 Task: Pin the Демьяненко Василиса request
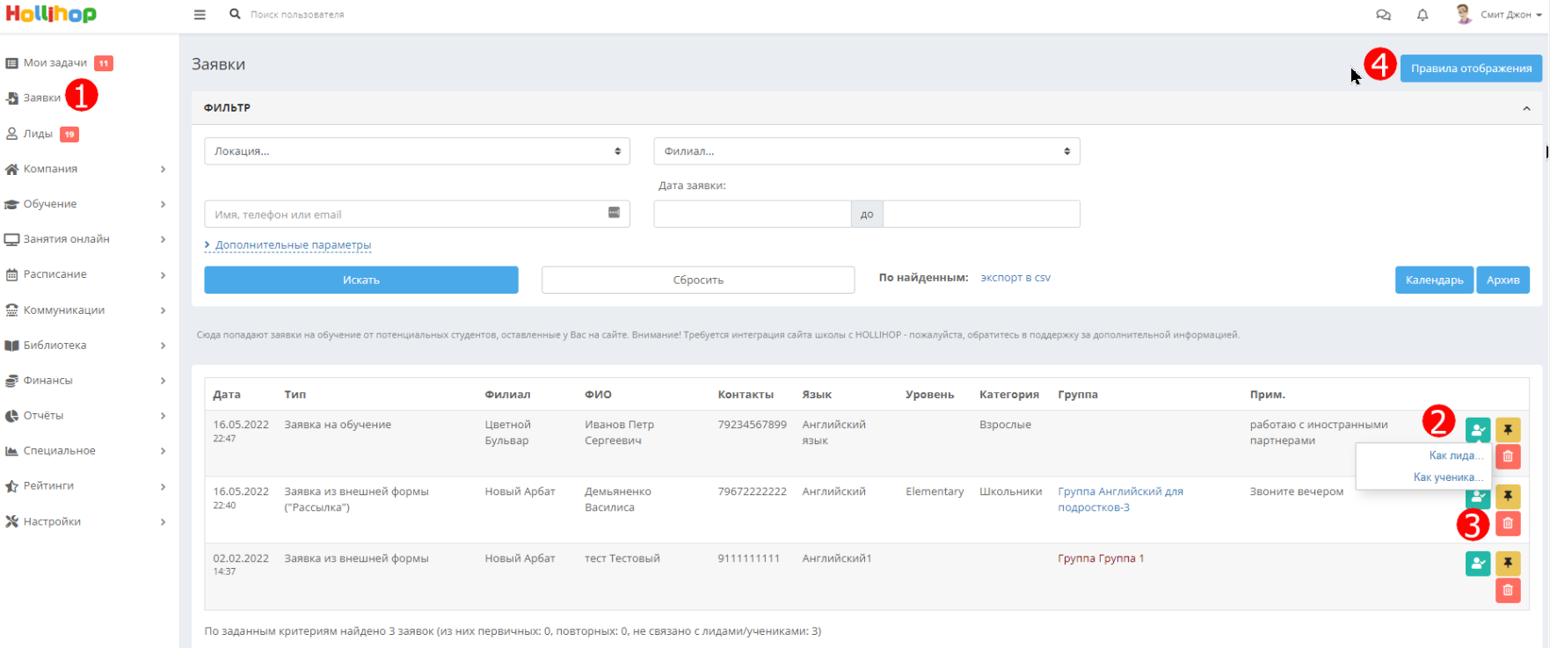tap(1508, 496)
